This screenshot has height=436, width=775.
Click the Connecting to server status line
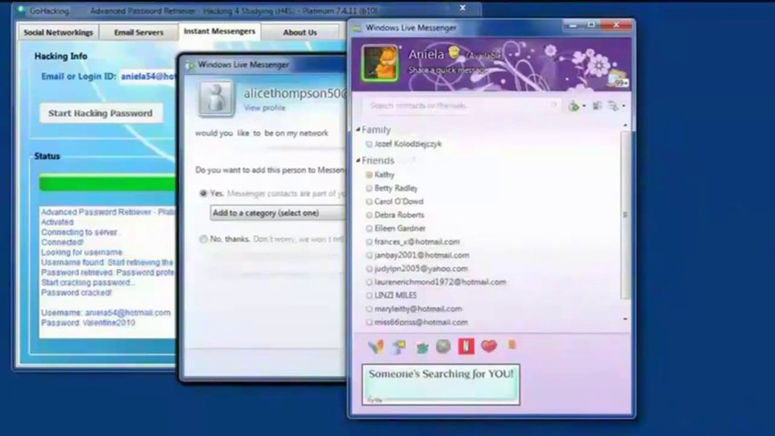click(x=79, y=232)
